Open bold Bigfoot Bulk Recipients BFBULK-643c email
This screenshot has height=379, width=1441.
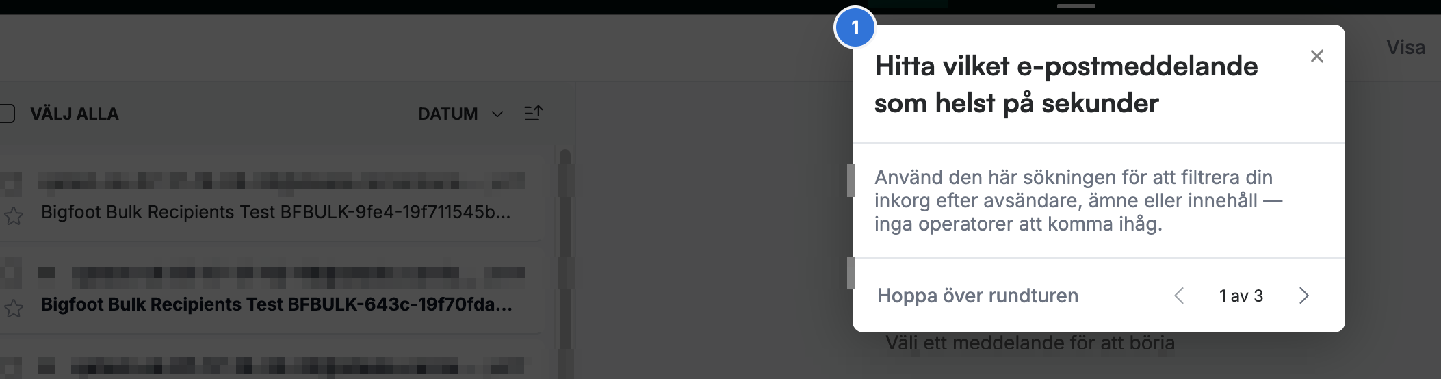[276, 304]
